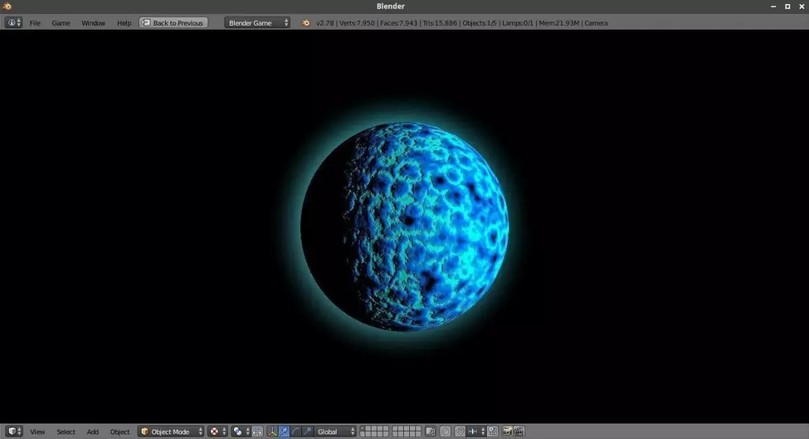
Task: Open the pivot point selector
Action: [x=241, y=432]
